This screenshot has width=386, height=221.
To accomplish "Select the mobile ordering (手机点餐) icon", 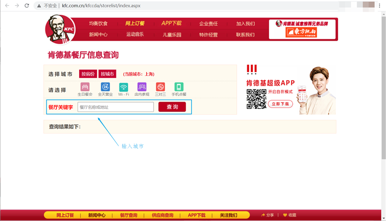I will pos(179,87).
